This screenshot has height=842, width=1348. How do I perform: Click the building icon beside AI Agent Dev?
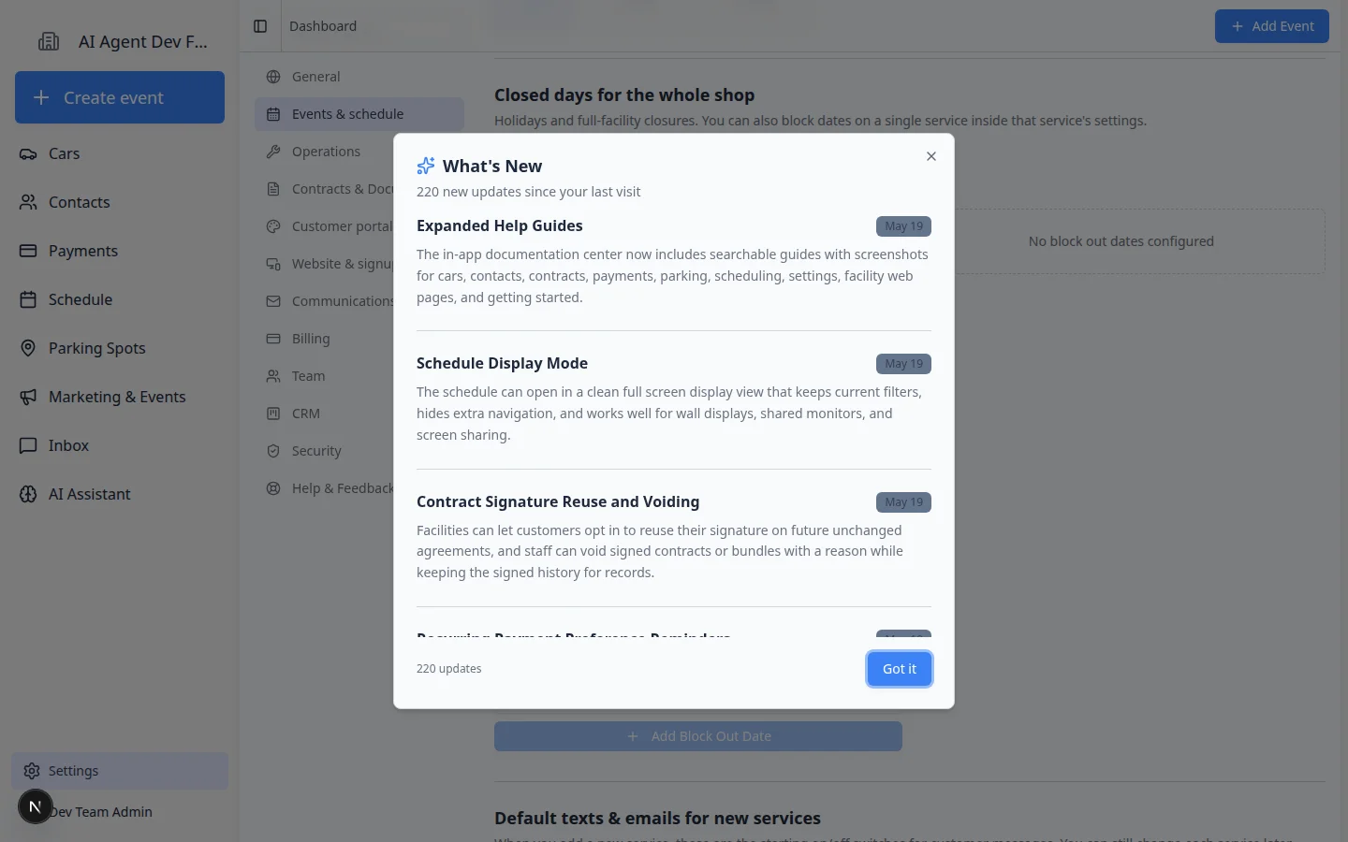coord(49,41)
